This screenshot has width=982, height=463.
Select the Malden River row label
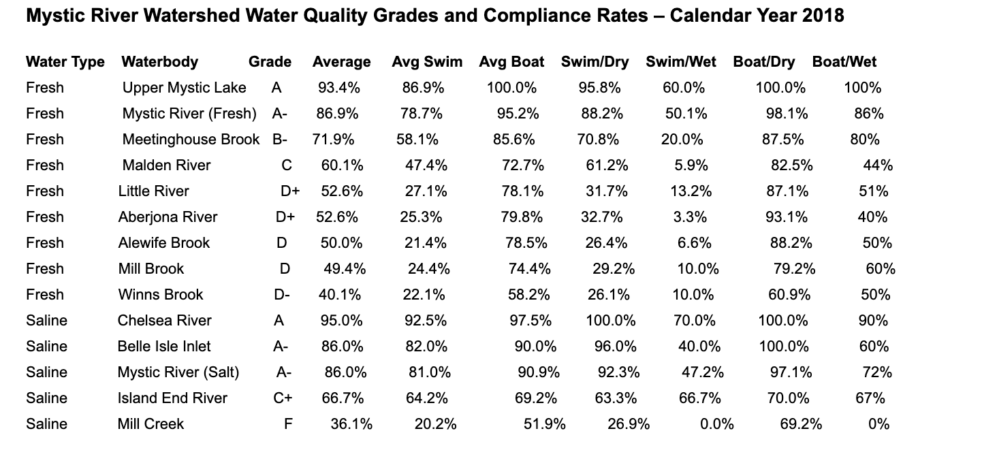tap(167, 165)
